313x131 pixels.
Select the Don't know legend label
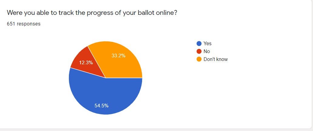point(216,59)
